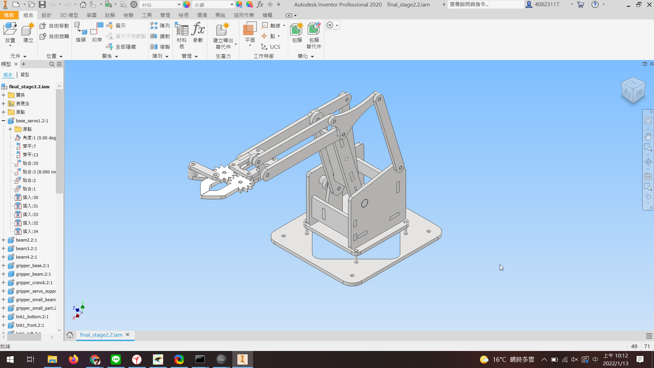Select the UCS work feature tool
The image size is (654, 368).
pos(271,47)
